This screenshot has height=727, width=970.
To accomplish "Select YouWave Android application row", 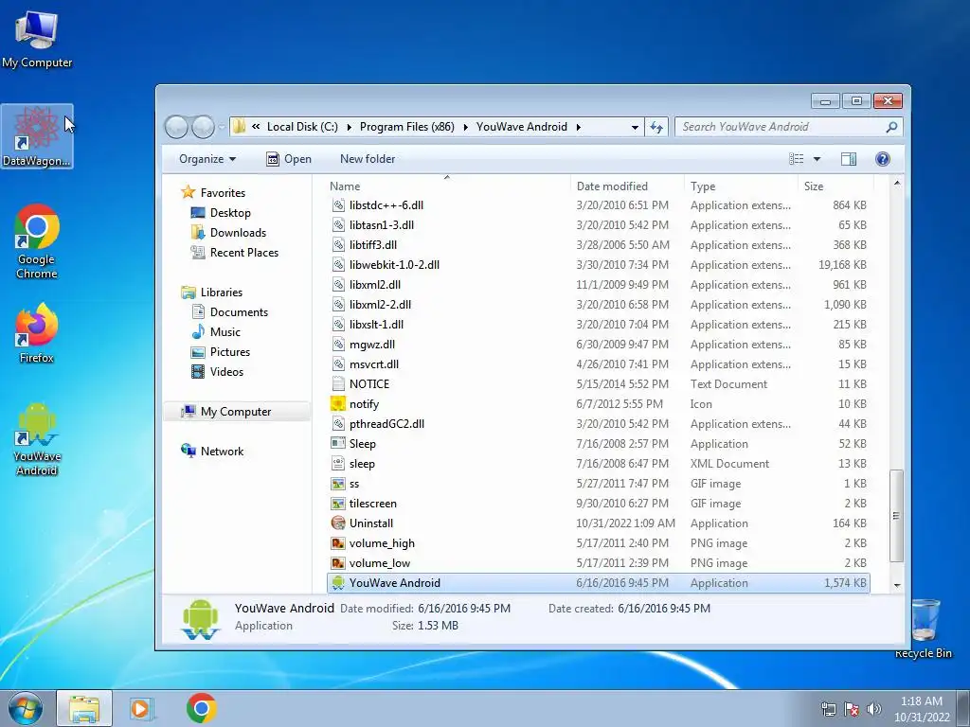I will click(599, 583).
